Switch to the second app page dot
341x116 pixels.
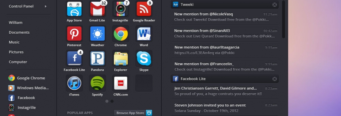point(112,101)
